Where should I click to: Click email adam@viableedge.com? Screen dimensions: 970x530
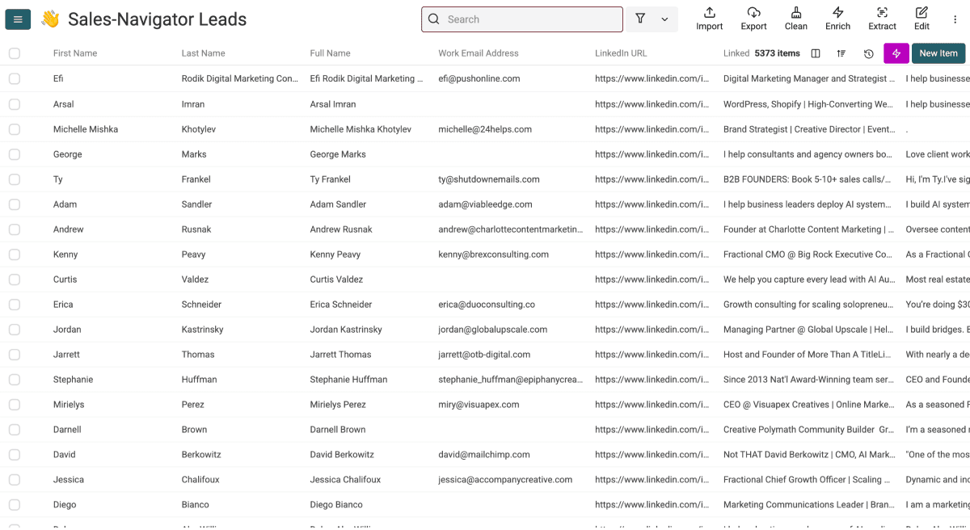(486, 204)
